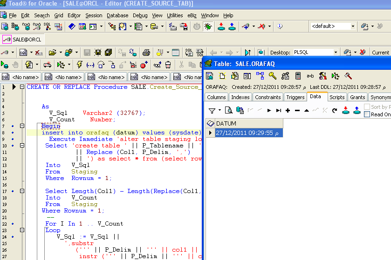This screenshot has width=391, height=260.
Task: Click the blue book icon in main toolbar
Action: [72, 26]
